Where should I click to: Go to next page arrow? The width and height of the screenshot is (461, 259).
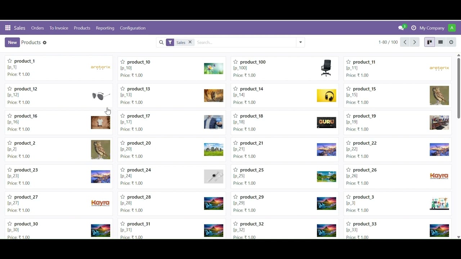[x=415, y=42]
